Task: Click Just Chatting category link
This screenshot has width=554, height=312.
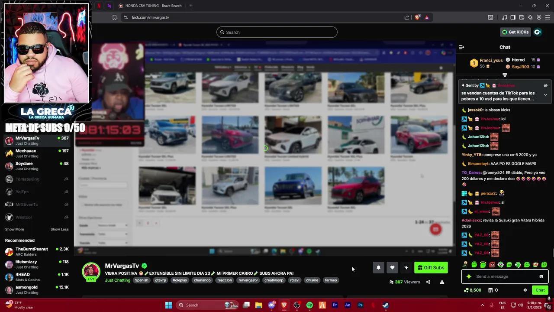Action: (x=117, y=280)
